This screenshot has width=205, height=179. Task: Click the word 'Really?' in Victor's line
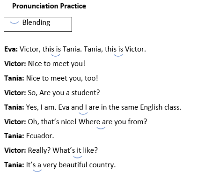(39, 150)
